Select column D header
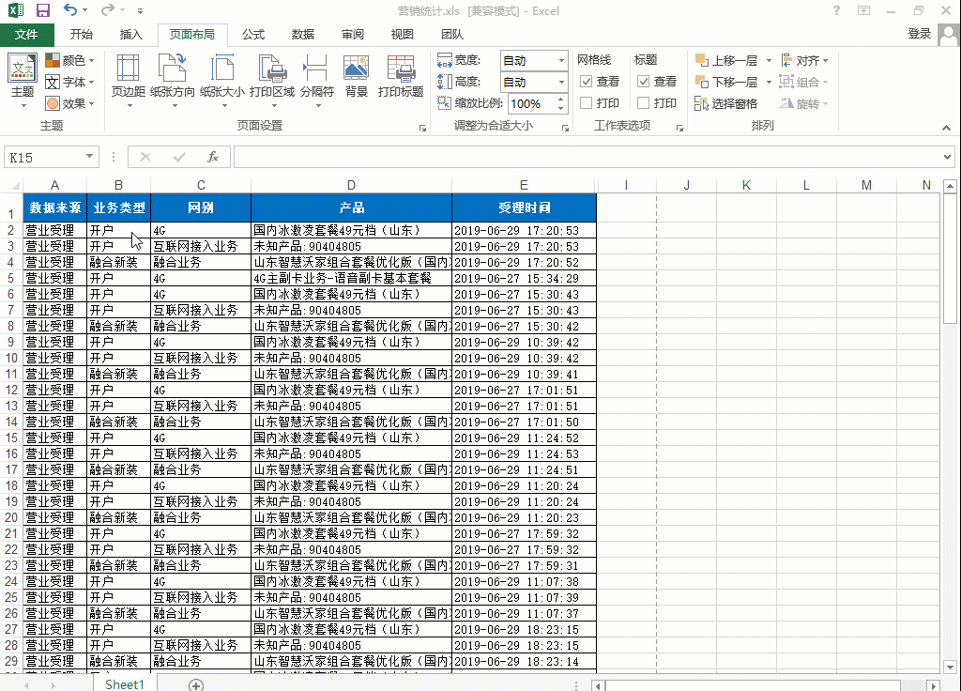Viewport: 961px width, 691px height. (351, 185)
